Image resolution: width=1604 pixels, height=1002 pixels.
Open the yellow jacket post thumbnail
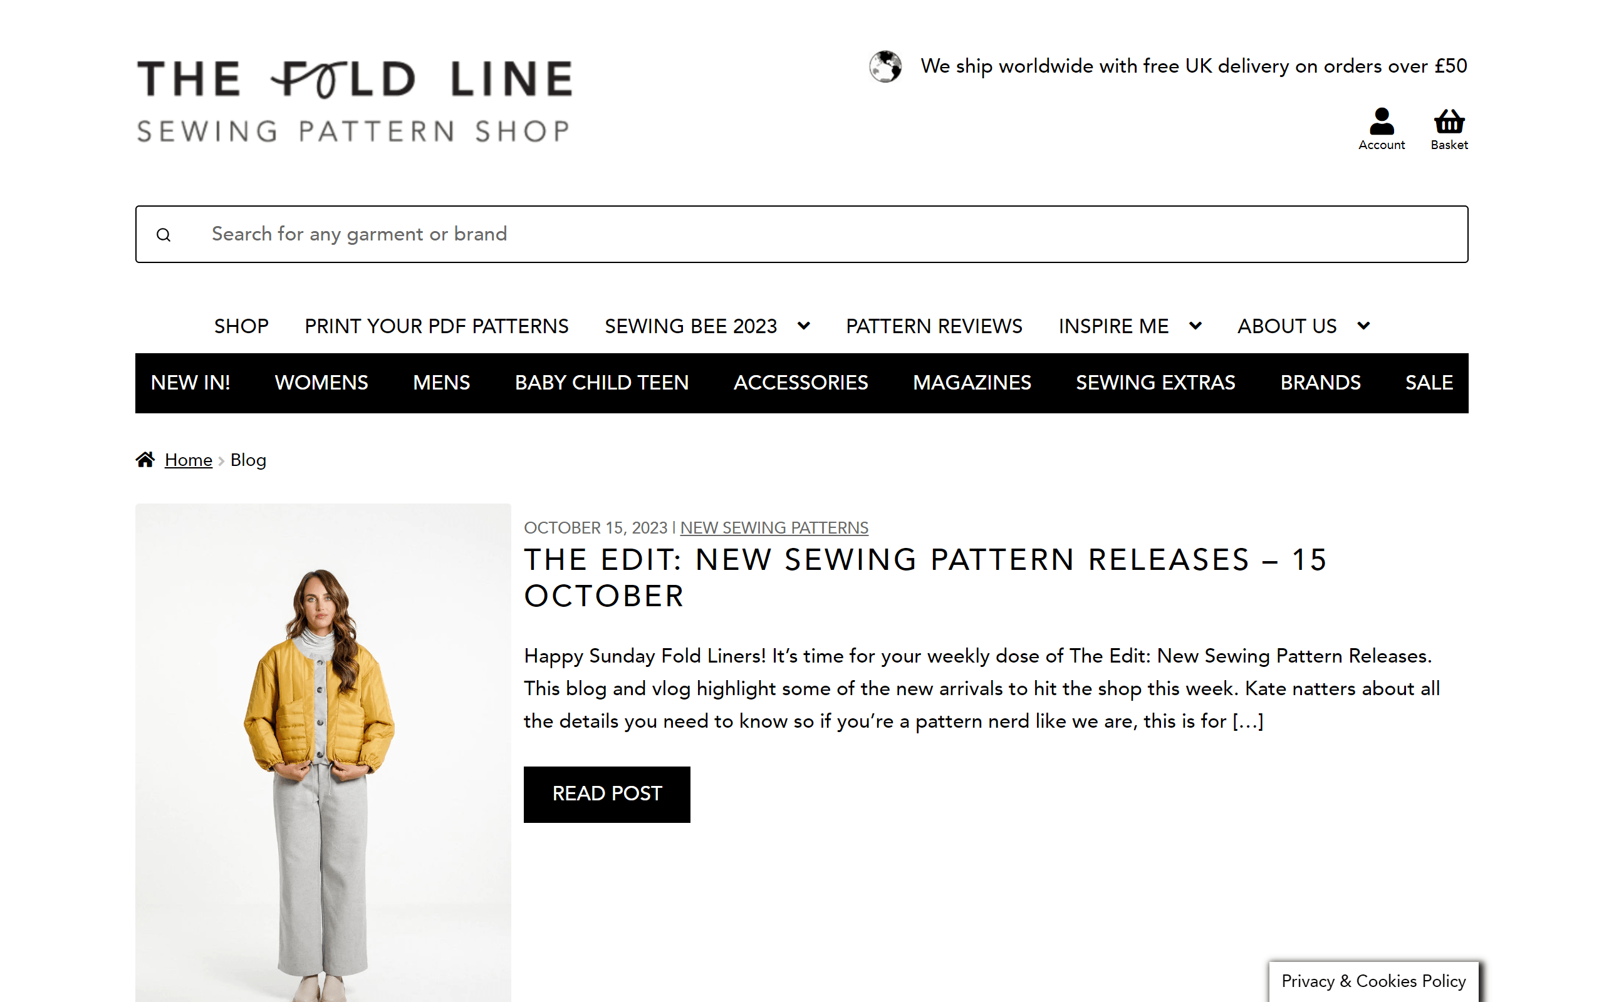[323, 752]
